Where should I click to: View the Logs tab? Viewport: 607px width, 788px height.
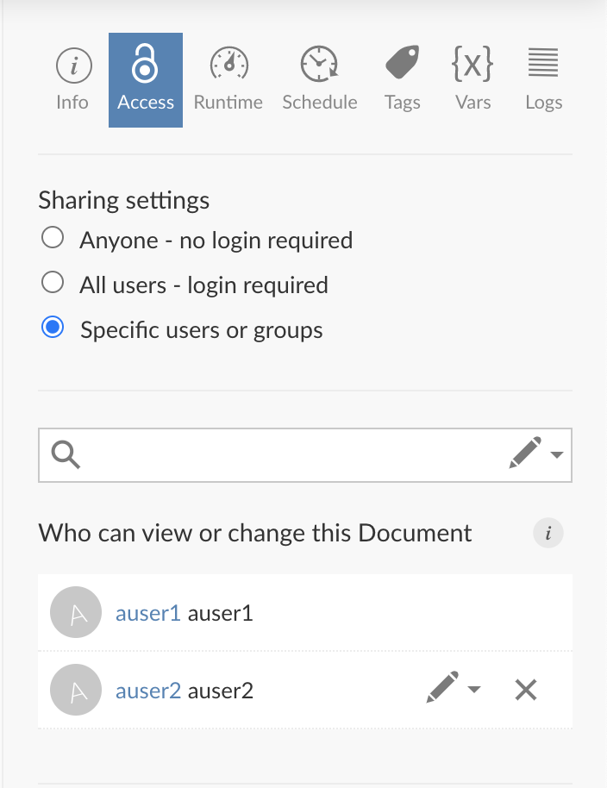pyautogui.click(x=543, y=80)
